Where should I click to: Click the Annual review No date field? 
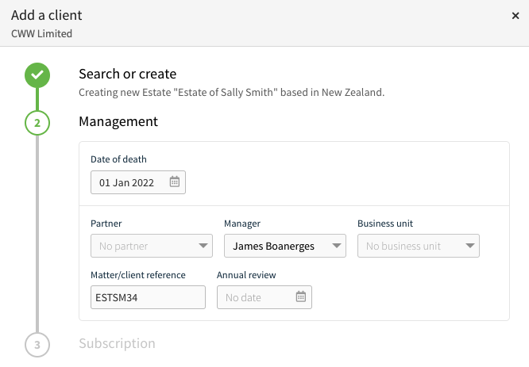point(264,297)
